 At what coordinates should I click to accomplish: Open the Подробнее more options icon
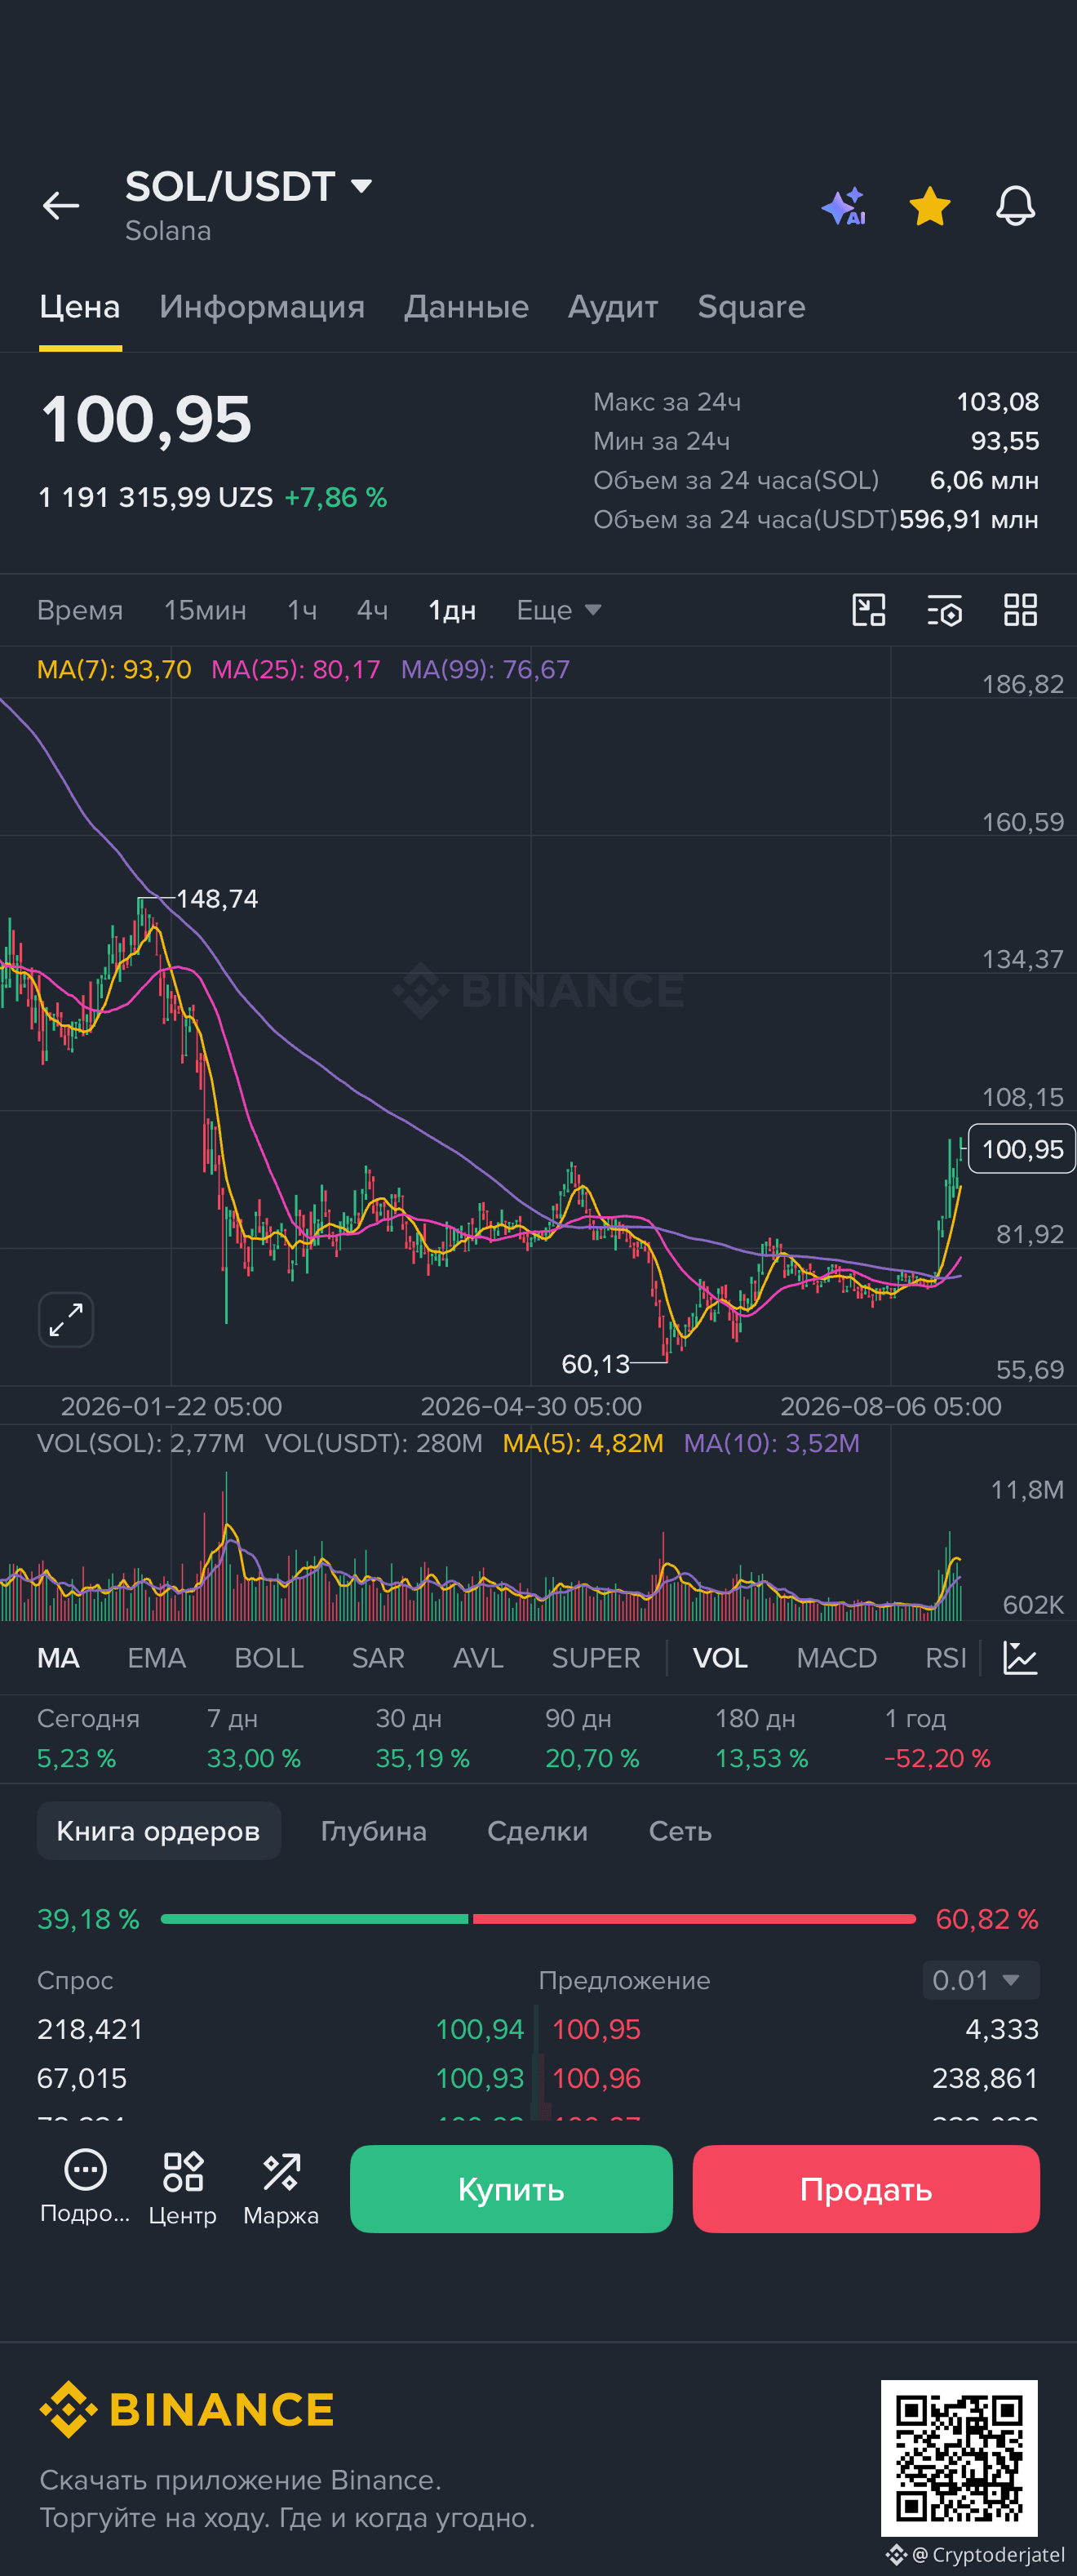coord(85,2187)
